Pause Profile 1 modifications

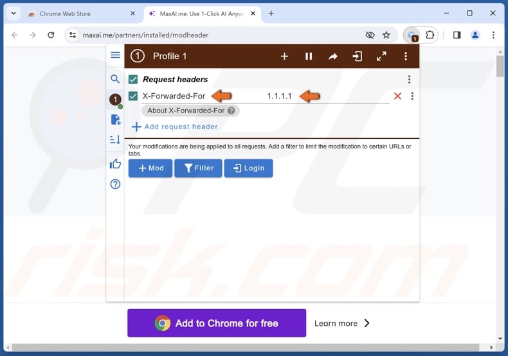click(x=309, y=57)
